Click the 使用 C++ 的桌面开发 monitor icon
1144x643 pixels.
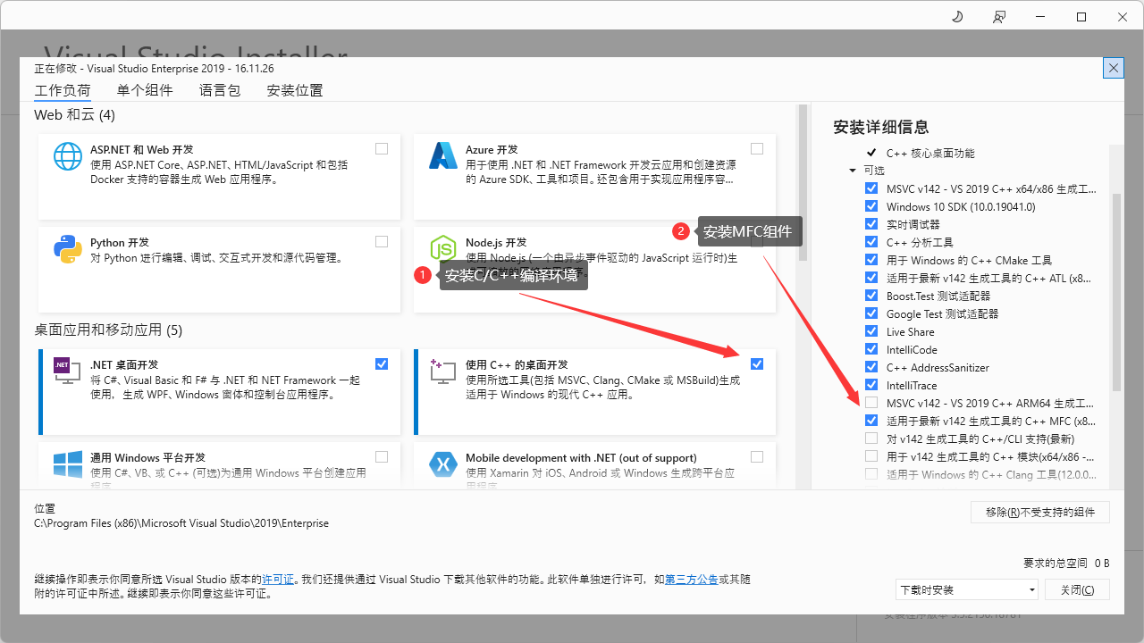point(441,372)
